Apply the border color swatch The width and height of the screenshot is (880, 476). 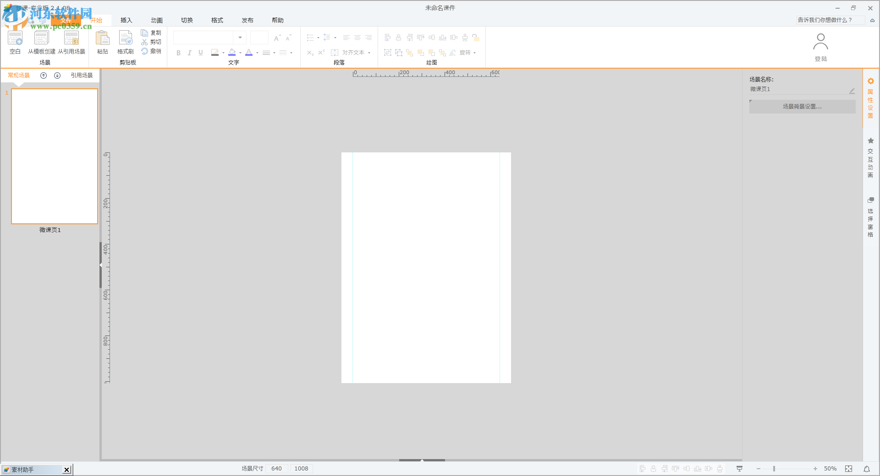coord(214,53)
